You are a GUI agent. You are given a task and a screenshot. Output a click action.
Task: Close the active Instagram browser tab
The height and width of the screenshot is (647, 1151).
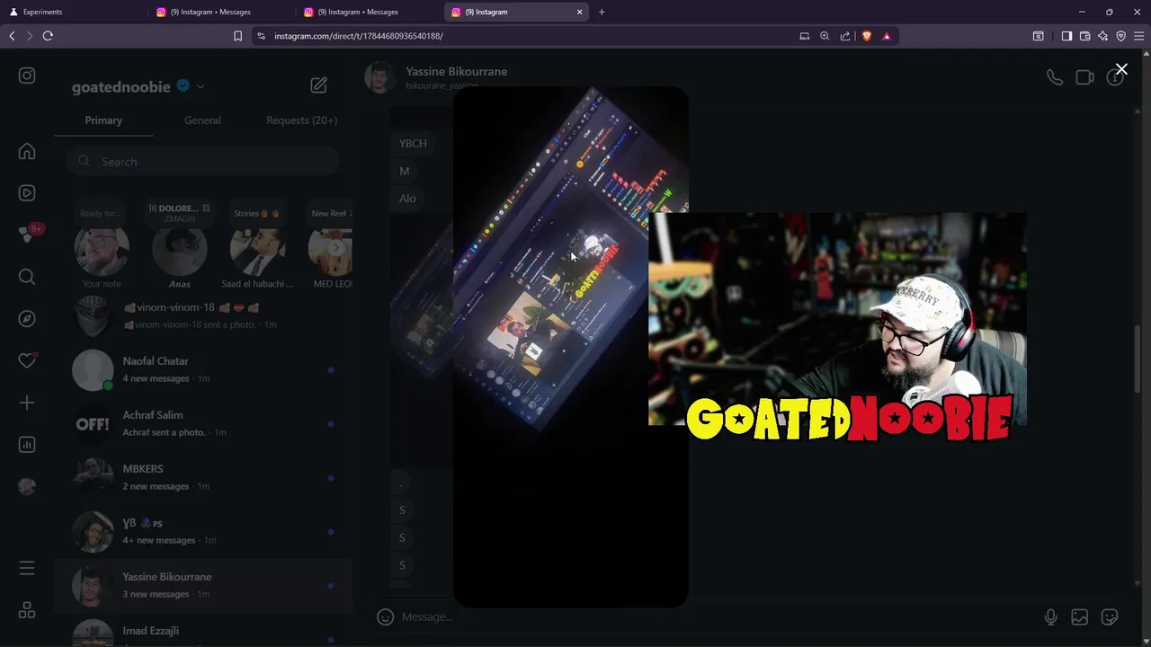(579, 12)
